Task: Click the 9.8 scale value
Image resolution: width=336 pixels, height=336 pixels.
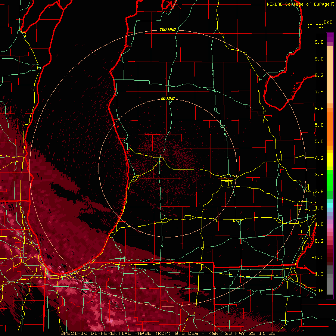Action: (x=319, y=42)
